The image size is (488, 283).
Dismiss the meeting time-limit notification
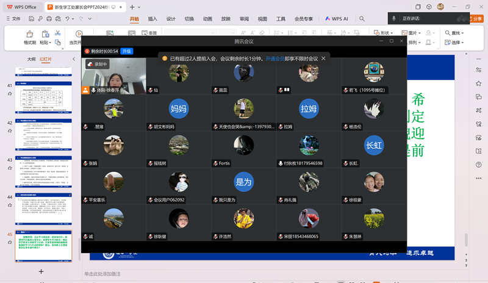point(323,58)
